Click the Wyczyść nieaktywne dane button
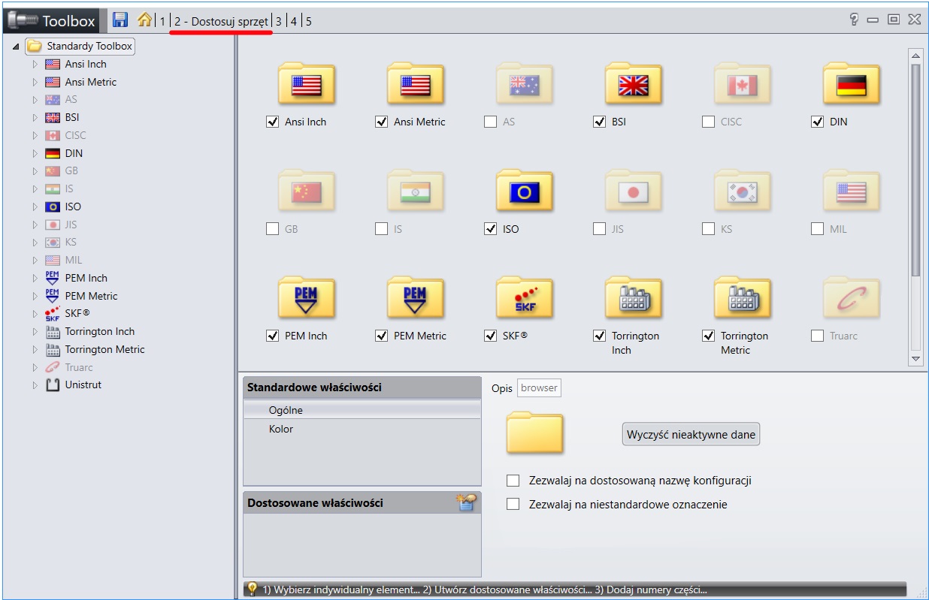Image resolution: width=929 pixels, height=600 pixels. click(691, 435)
